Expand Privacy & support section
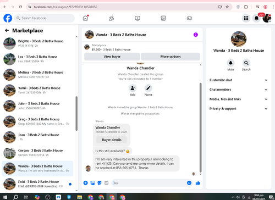Screen dimensions: 275x200 click(x=239, y=109)
